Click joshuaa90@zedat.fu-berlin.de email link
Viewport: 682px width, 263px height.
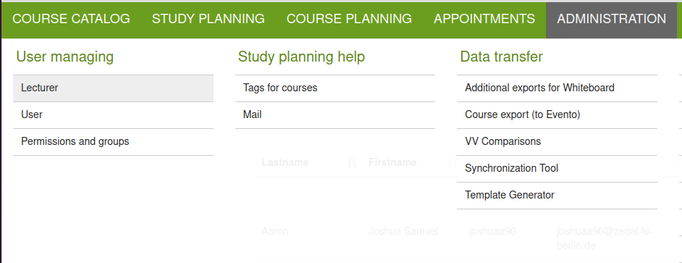click(605, 238)
